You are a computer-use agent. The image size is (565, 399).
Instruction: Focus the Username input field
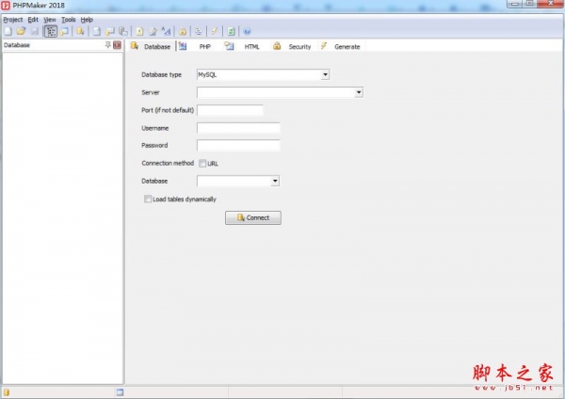tap(238, 128)
